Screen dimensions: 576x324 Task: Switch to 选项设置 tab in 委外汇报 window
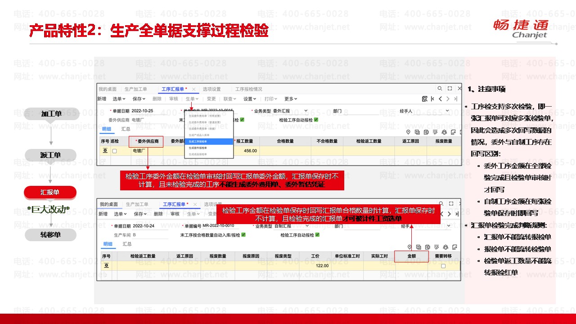pyautogui.click(x=211, y=89)
